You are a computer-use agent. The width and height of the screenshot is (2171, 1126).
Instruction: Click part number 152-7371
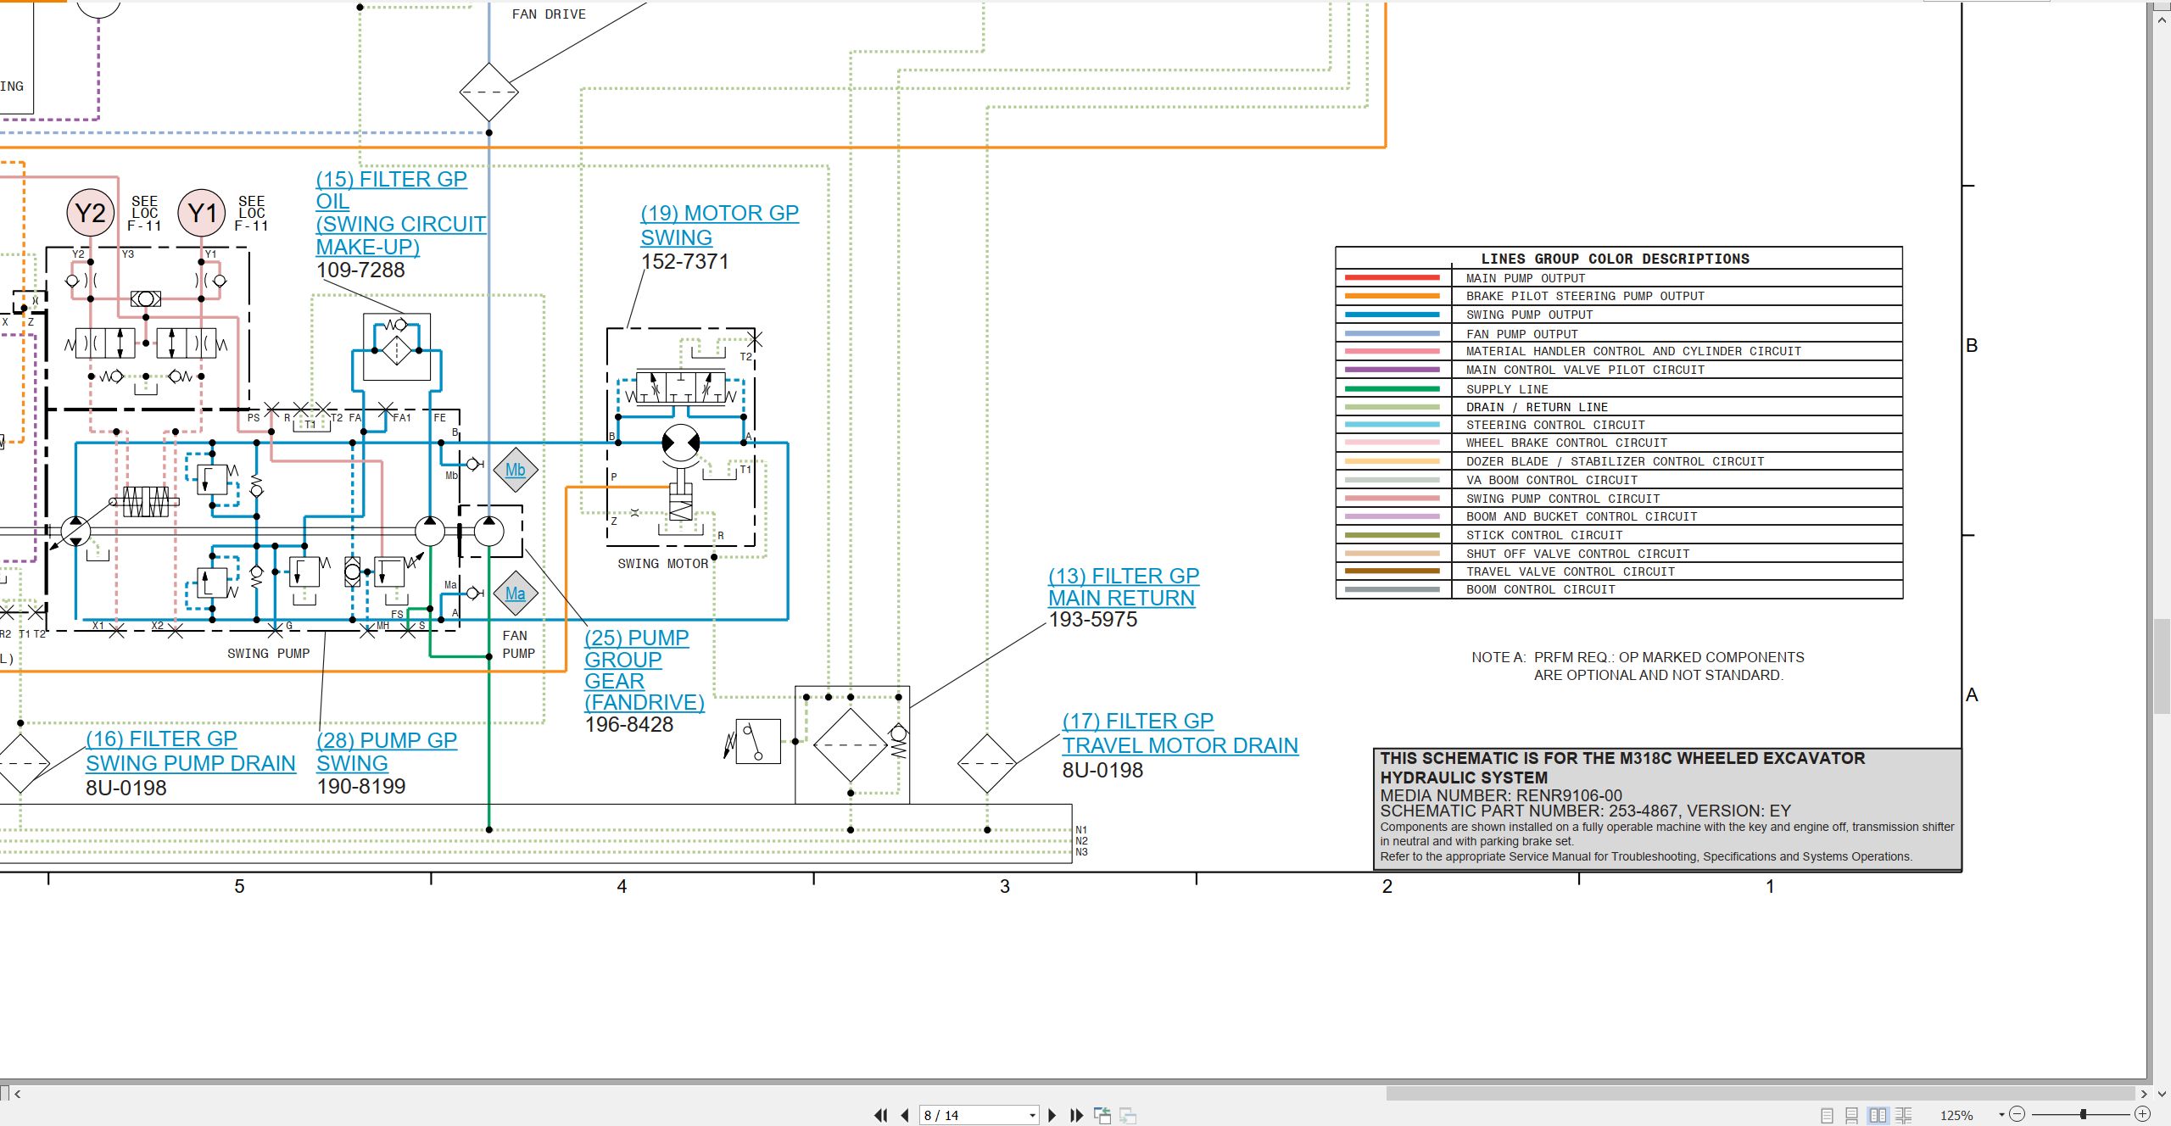coord(685,261)
